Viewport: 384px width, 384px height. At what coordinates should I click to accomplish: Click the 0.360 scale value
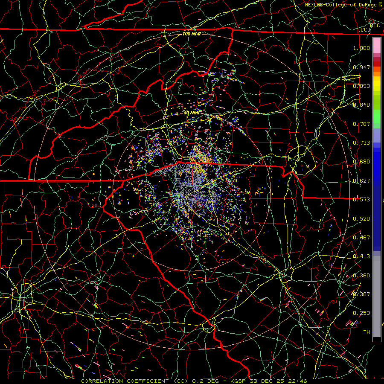tap(361, 275)
